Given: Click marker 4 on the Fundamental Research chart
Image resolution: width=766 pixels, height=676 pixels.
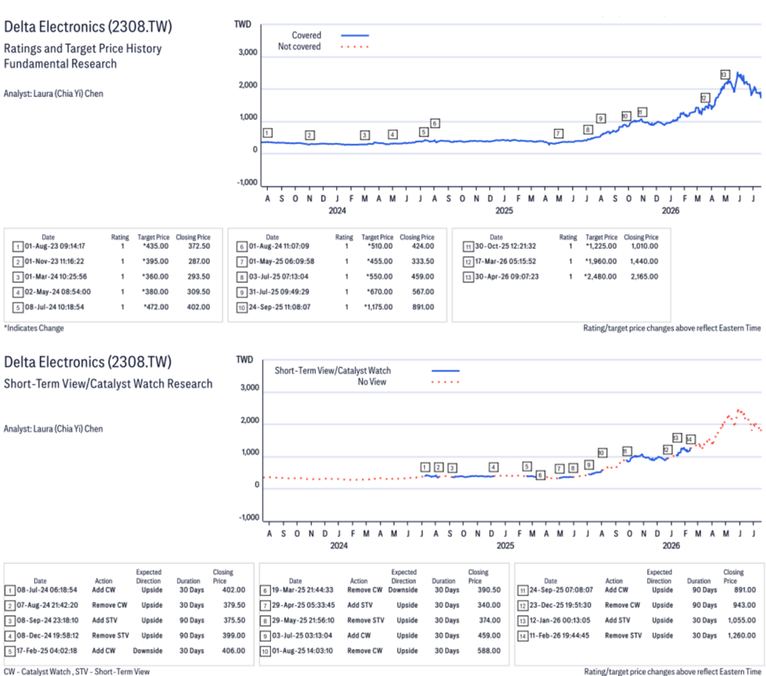Looking at the screenshot, I should click(393, 134).
